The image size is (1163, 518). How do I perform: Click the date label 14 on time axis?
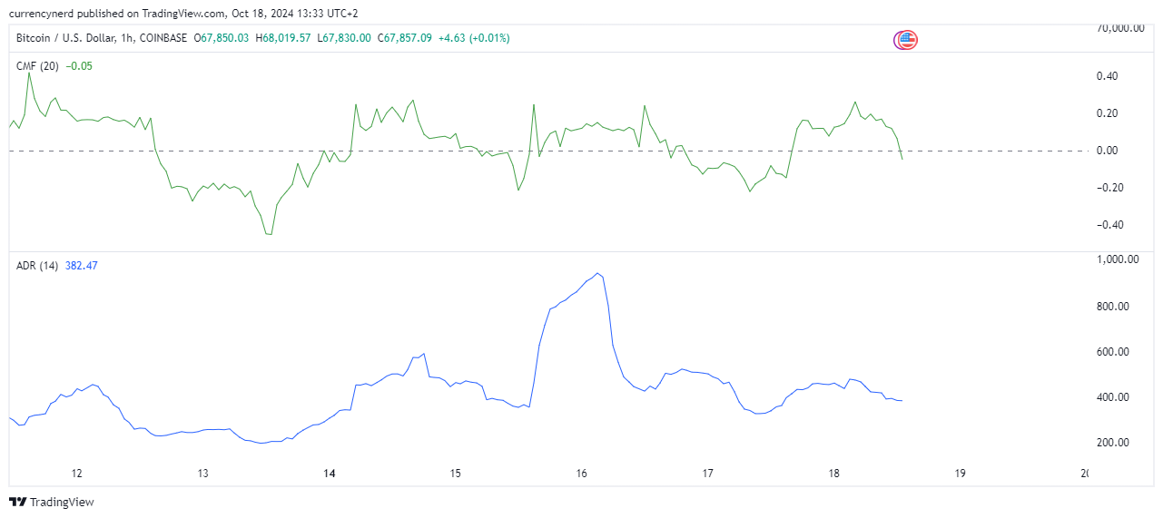pyautogui.click(x=330, y=474)
